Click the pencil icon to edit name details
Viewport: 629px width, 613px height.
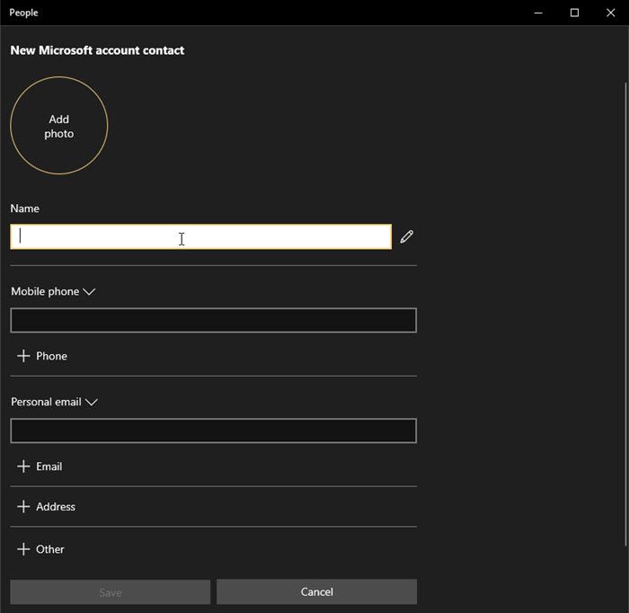point(406,236)
